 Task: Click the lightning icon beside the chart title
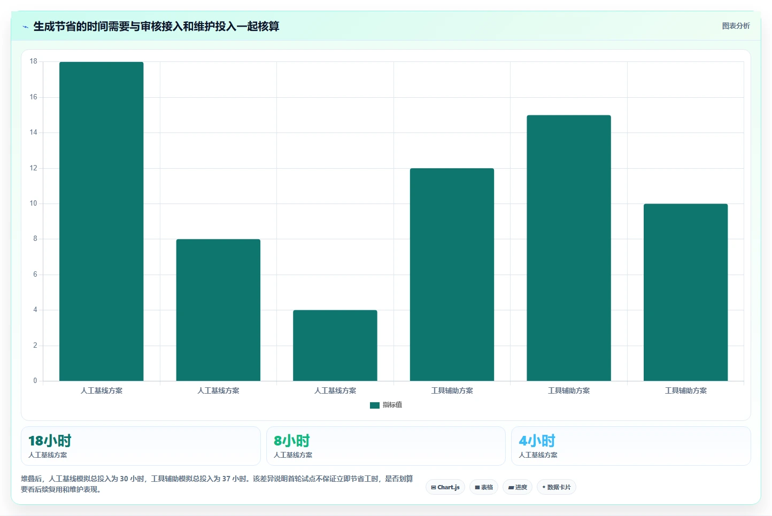25,27
